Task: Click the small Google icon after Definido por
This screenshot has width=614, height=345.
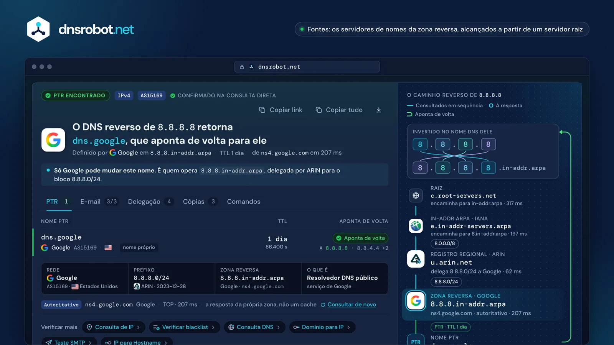Action: 113,153
